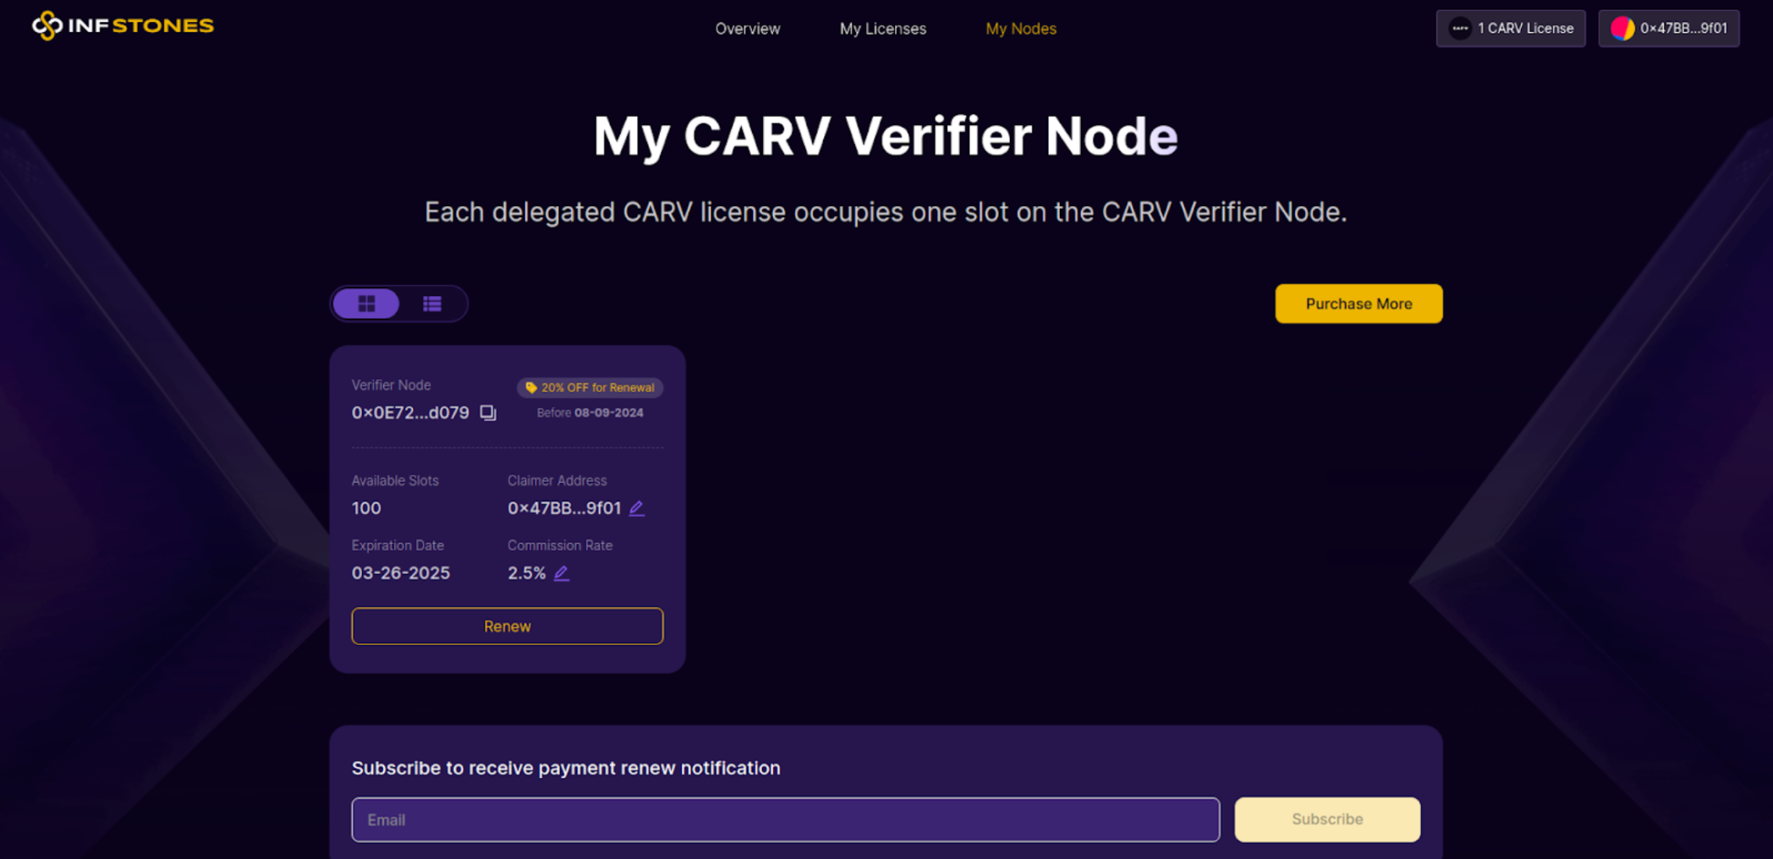Switch to grid view layout
This screenshot has height=859, width=1773.
pos(366,304)
